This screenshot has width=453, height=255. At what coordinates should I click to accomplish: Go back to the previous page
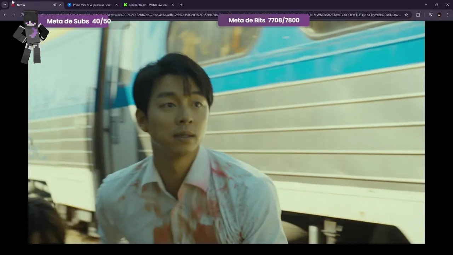tap(5, 15)
